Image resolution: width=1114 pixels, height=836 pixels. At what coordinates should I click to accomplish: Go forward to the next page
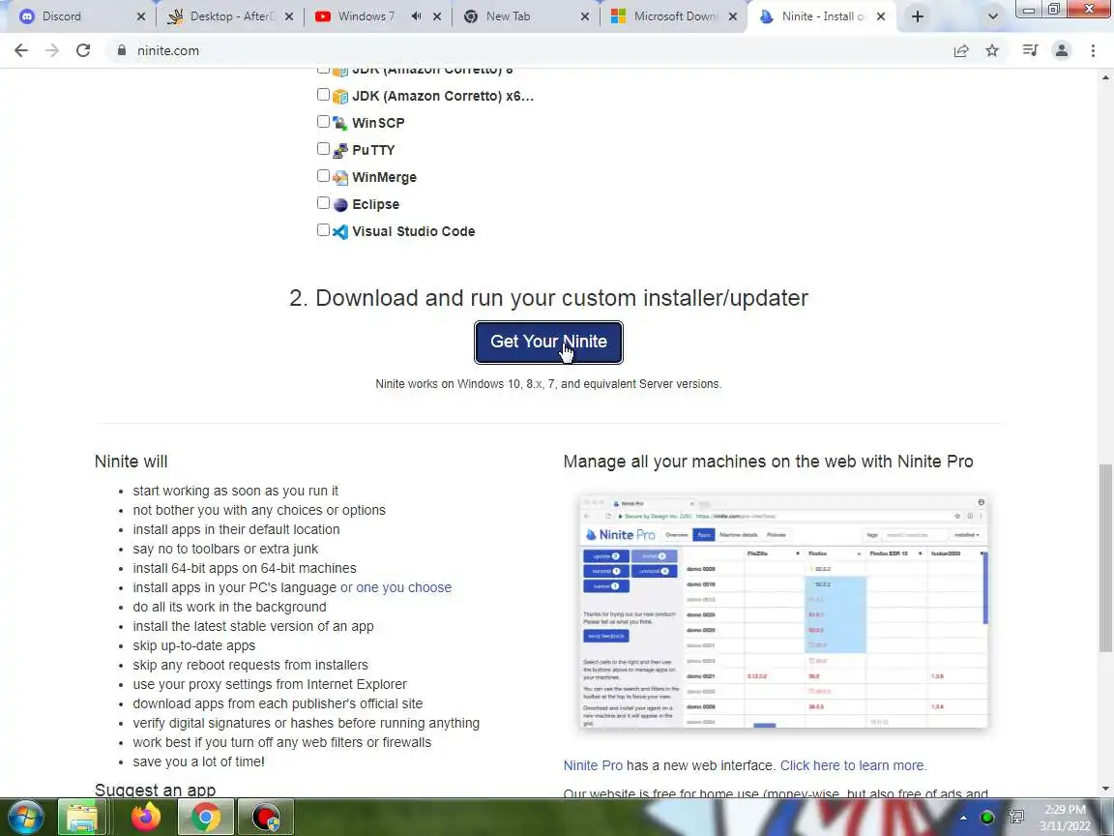(x=52, y=50)
